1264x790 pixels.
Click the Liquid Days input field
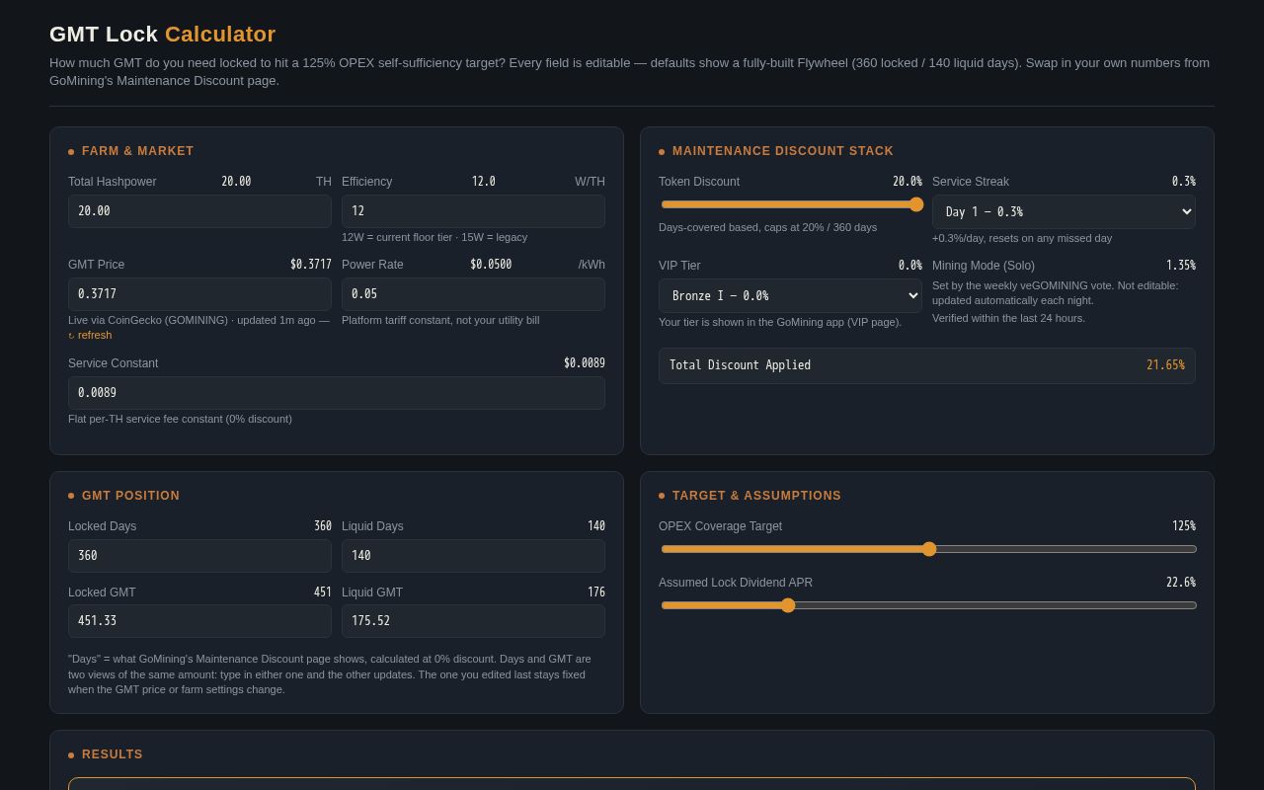(x=473, y=556)
